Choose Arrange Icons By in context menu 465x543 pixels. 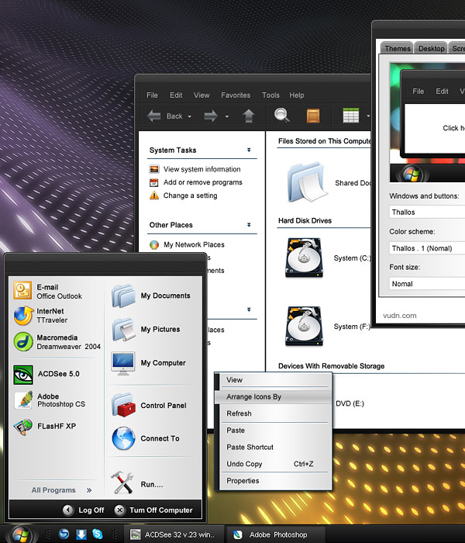274,397
